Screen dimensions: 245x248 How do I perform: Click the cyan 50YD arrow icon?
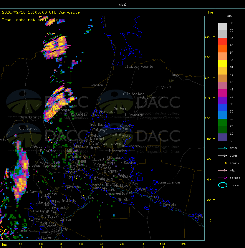223,148
